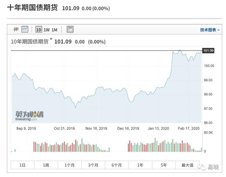Click the 97.00 price axis value

(x=208, y=108)
